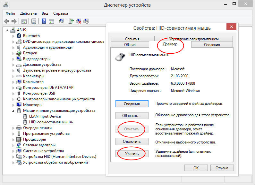Screen dimensions: 255x185
Task: Expand the Дисковые устройства node
Action: [x=13, y=65]
